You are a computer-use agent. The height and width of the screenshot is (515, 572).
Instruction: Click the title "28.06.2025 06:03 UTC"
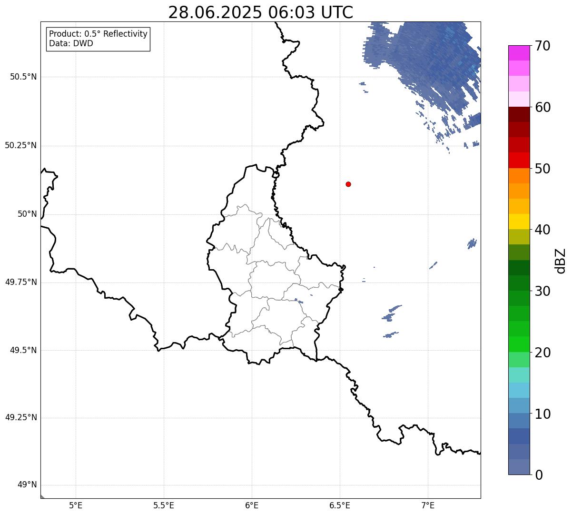click(x=261, y=12)
